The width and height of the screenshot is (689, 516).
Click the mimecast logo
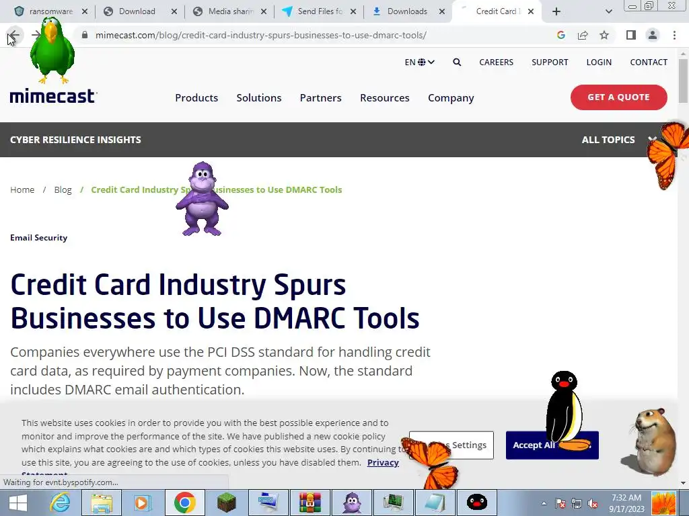point(53,96)
